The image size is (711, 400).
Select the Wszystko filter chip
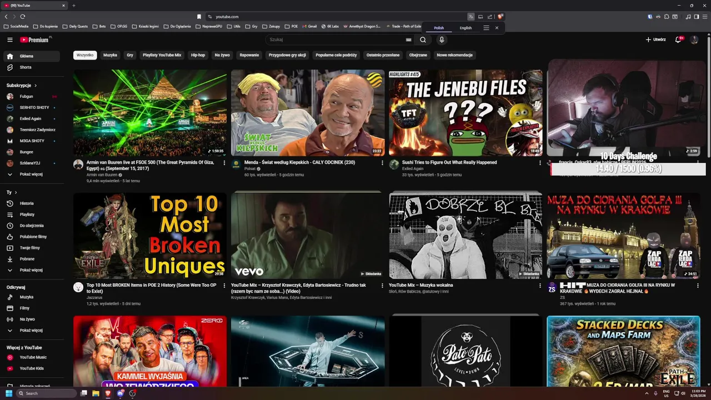point(85,55)
